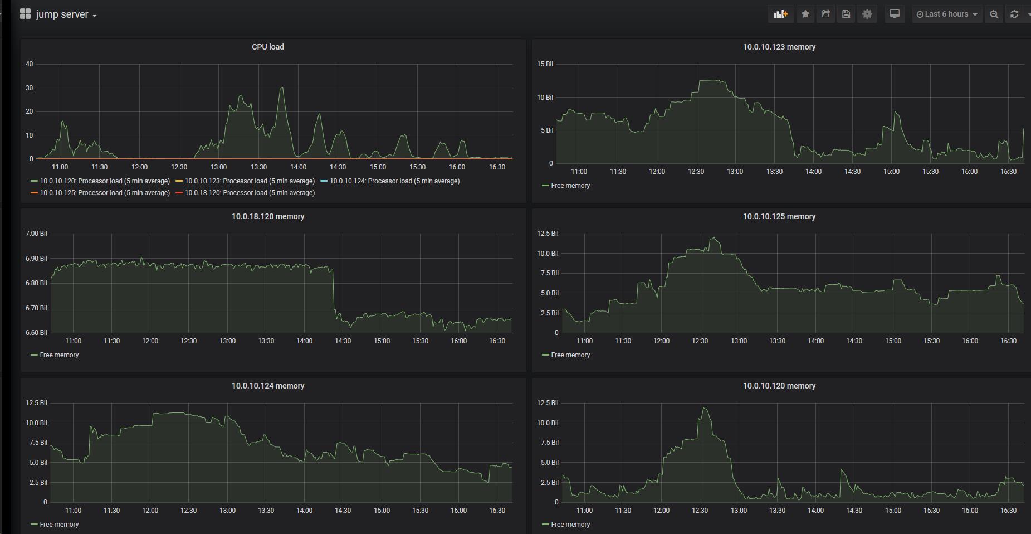Image resolution: width=1031 pixels, height=534 pixels.
Task: Toggle Free memory legend in 10.0.18.120 panel
Action: click(x=59, y=355)
